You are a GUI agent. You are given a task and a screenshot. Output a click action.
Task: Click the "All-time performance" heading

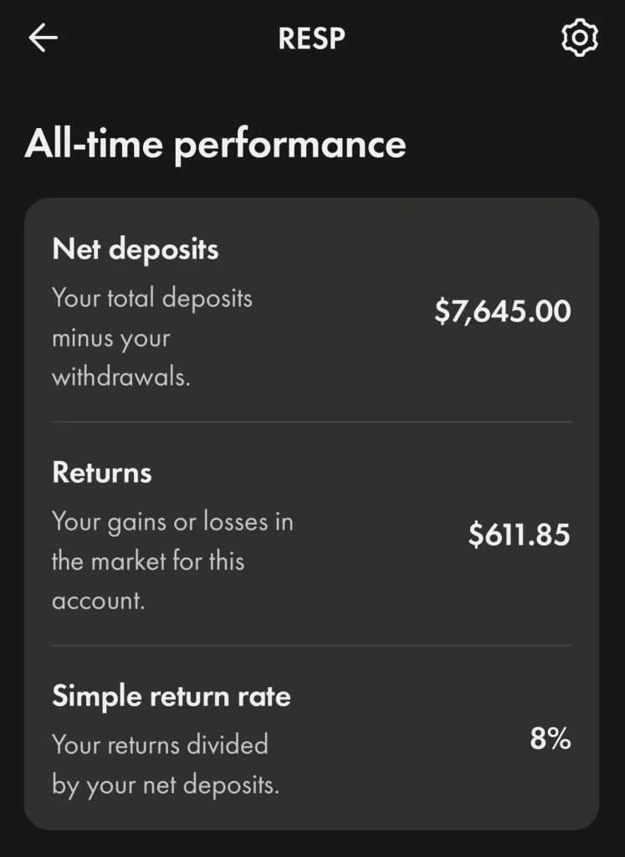pyautogui.click(x=215, y=144)
